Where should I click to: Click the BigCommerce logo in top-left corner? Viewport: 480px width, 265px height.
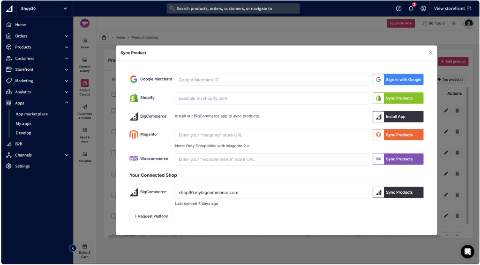(9, 8)
